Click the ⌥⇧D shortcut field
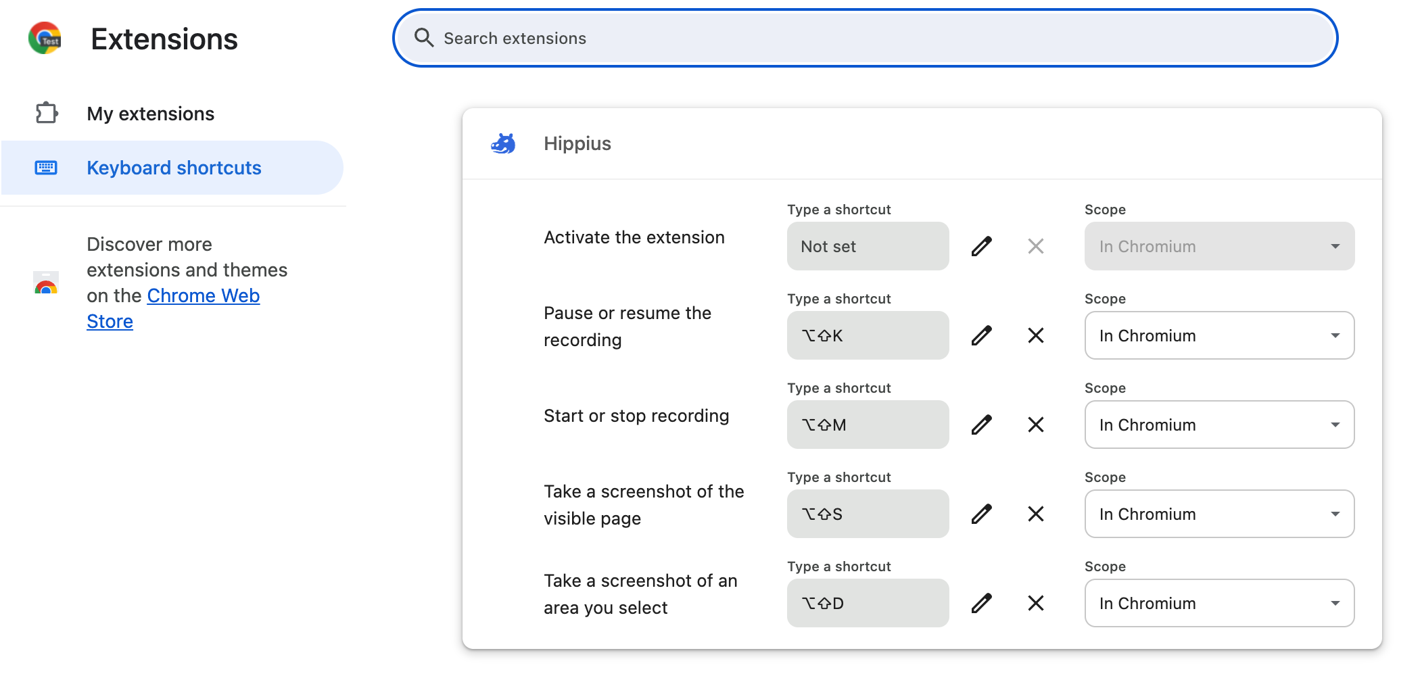 click(x=868, y=603)
